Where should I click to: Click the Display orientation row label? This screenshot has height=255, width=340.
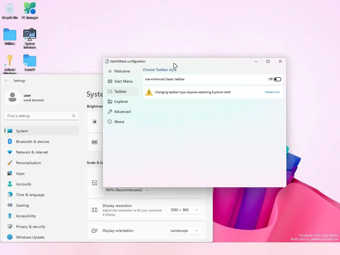[x=118, y=231]
